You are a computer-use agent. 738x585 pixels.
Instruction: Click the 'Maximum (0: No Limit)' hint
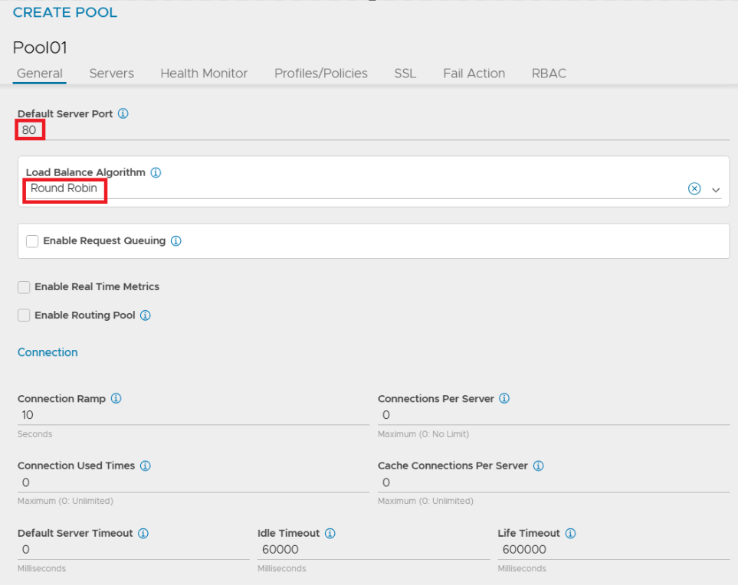pyautogui.click(x=424, y=434)
